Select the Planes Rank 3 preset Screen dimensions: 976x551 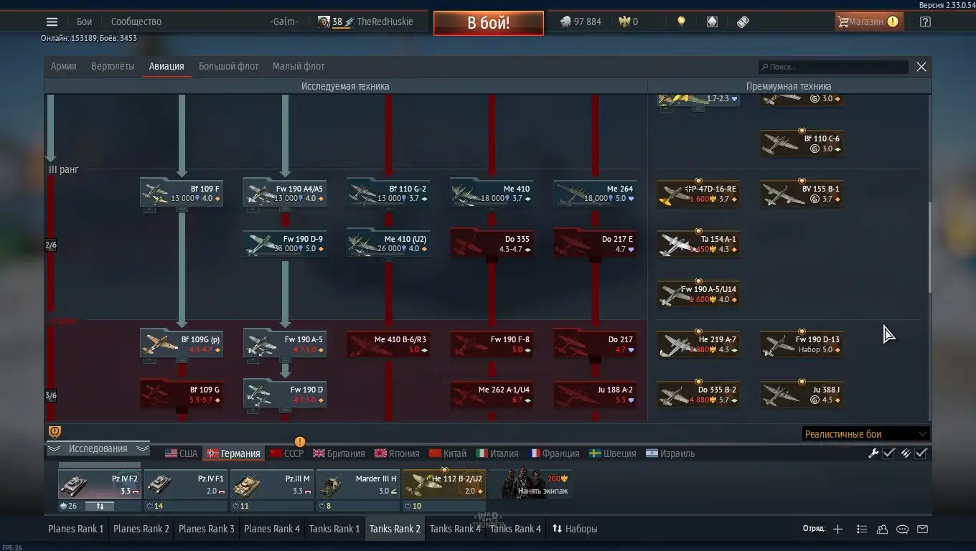[x=207, y=529]
